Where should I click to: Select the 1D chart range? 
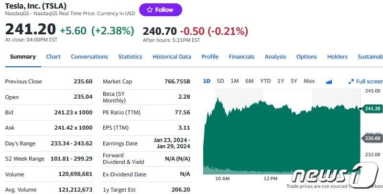207,81
